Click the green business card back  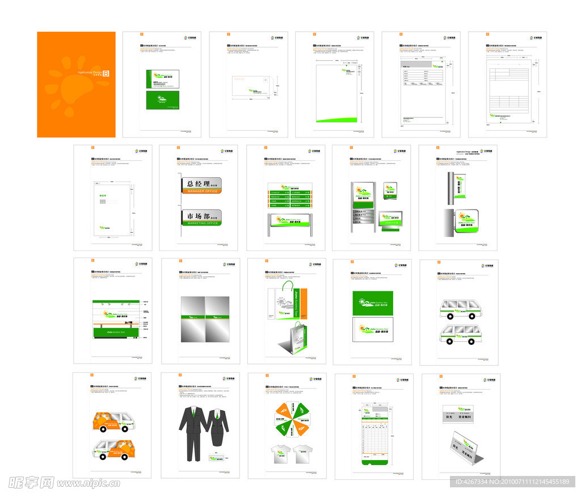tap(163, 100)
